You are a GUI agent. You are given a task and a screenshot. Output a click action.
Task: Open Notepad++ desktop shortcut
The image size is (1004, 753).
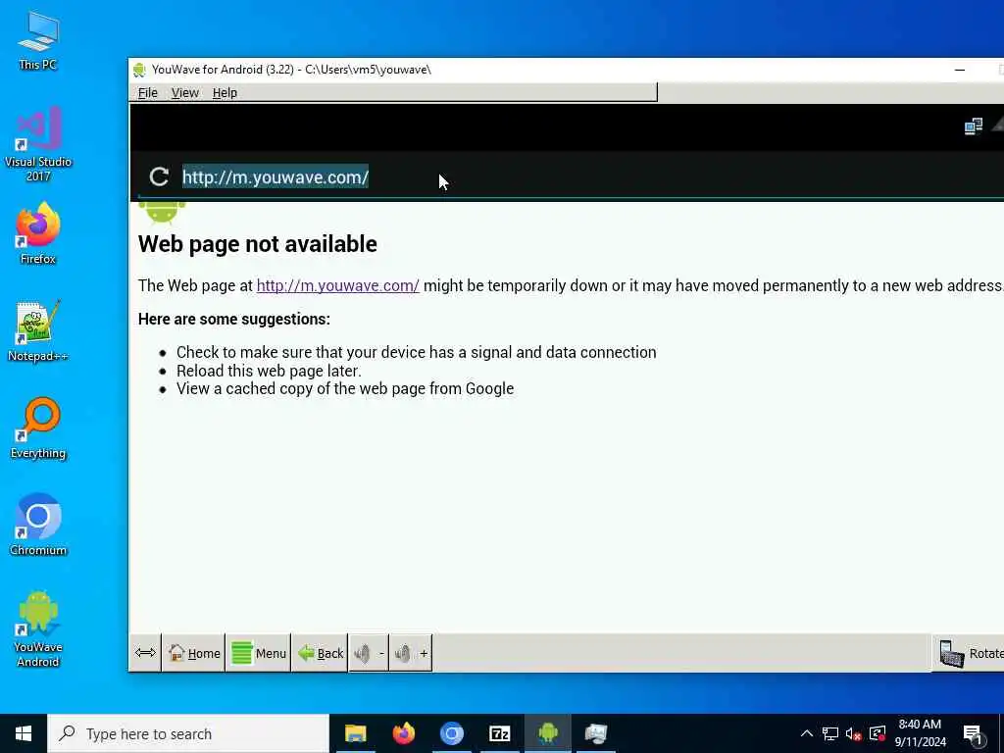point(38,331)
